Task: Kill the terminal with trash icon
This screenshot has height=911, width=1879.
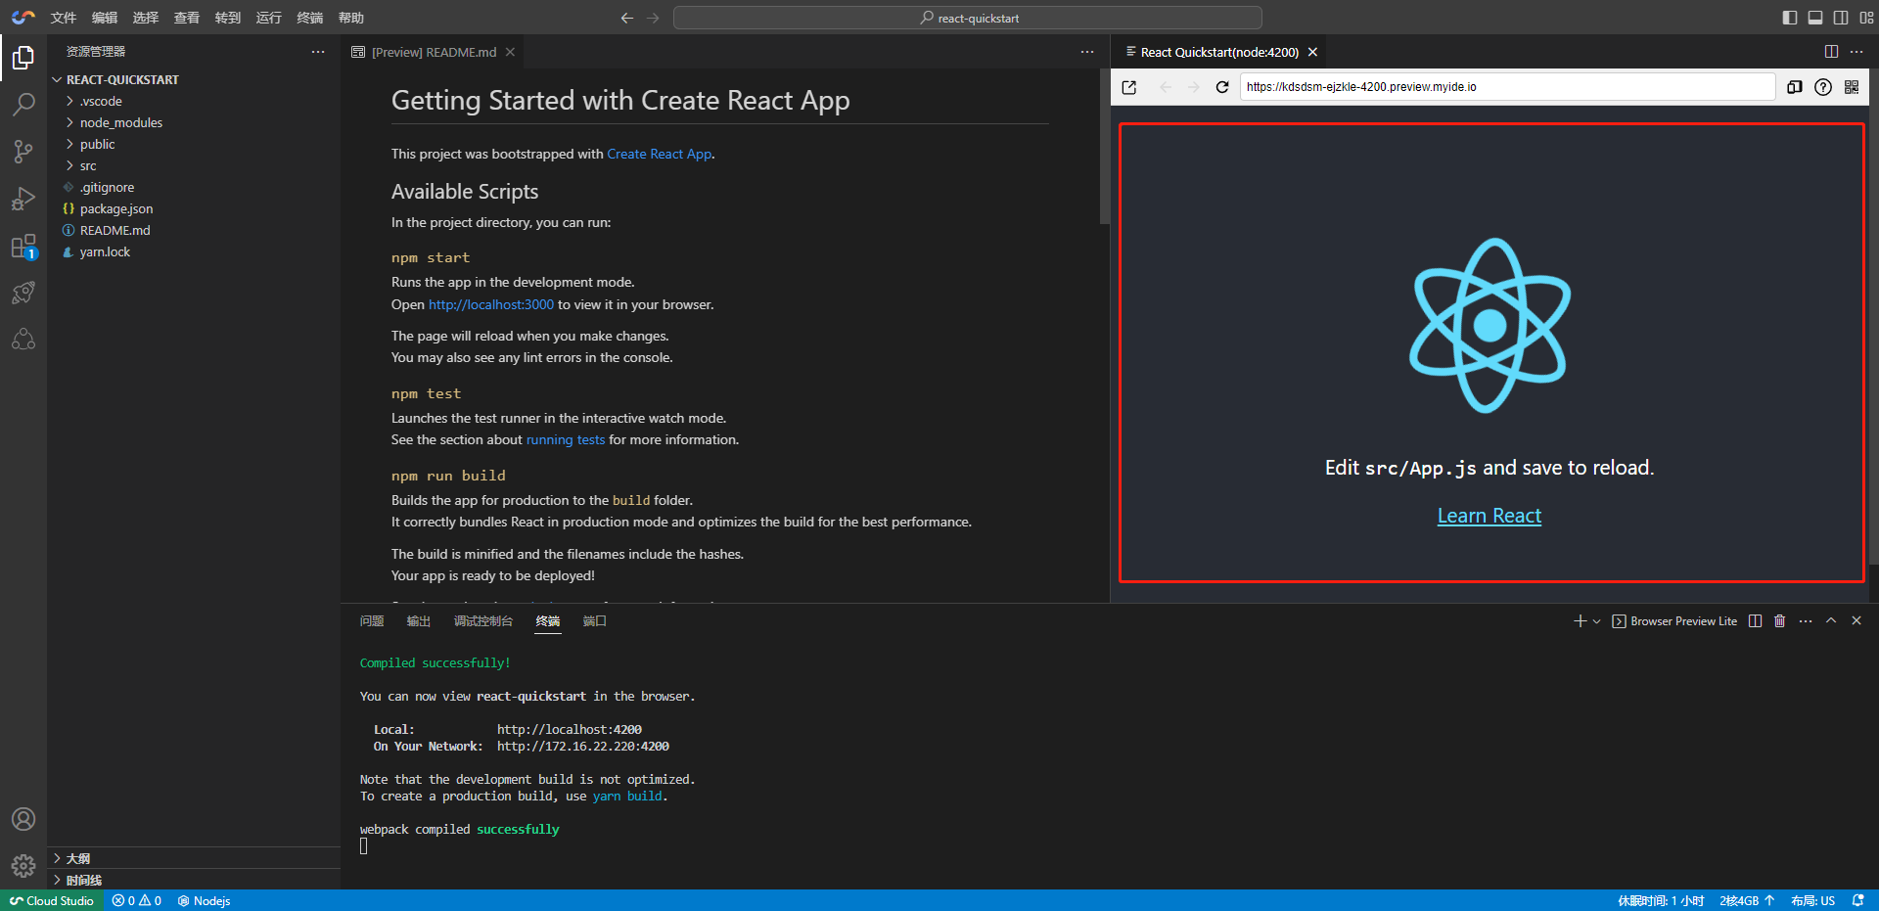Action: [x=1780, y=621]
